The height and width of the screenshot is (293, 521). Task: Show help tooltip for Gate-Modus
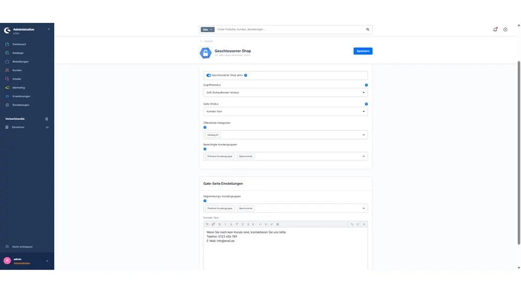[x=366, y=104]
